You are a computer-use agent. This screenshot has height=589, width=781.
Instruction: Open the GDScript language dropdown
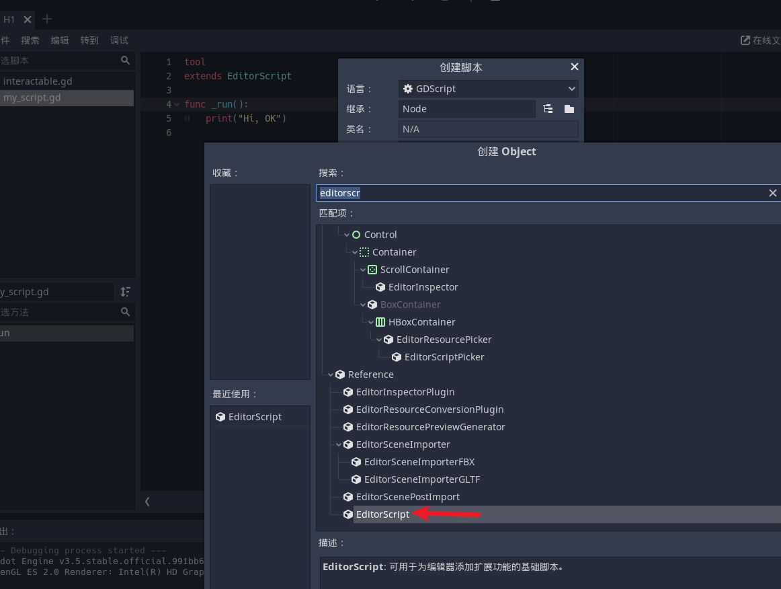pos(489,89)
